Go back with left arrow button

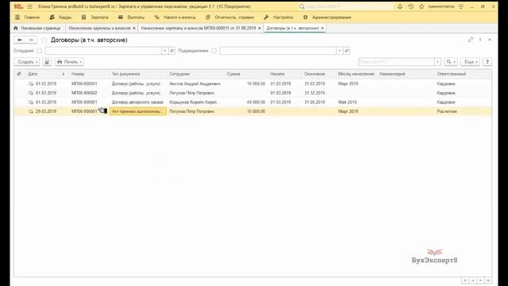(x=20, y=40)
